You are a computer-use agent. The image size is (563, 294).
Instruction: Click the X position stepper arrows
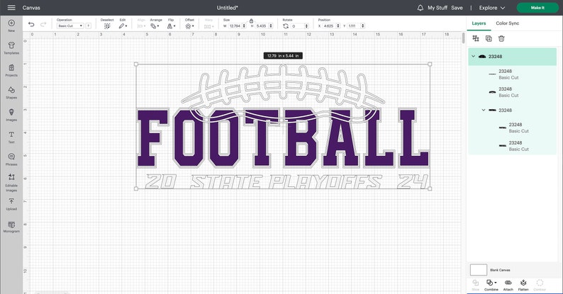click(x=338, y=26)
